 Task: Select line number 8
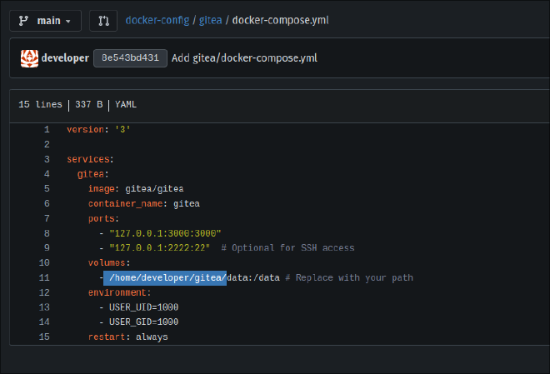47,233
